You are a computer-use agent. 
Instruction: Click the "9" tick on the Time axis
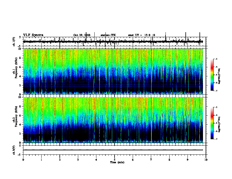(x=187, y=160)
